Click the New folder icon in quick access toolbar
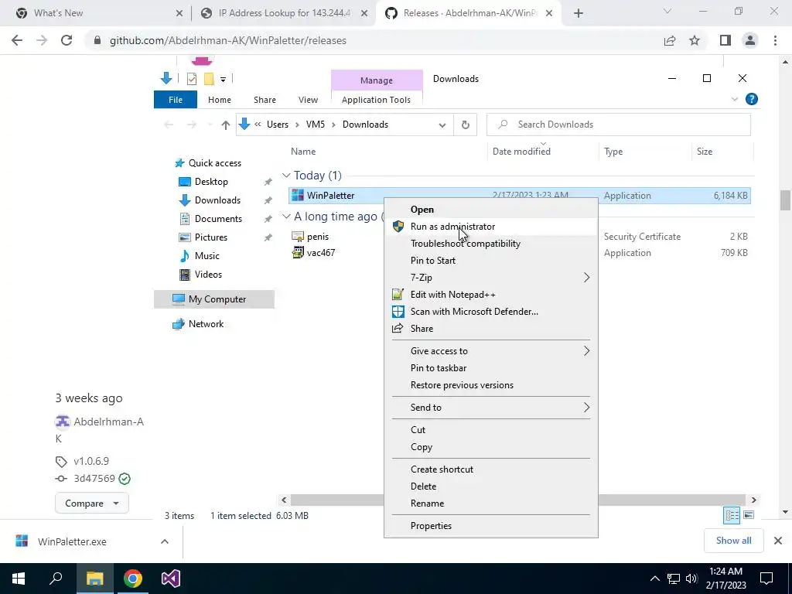Image resolution: width=792 pixels, height=594 pixels. (x=209, y=79)
